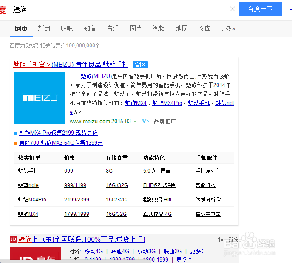292x263 pixels.
Task: Expand the dropdown arrow after www.meizu.com 2015-03
Action: [x=135, y=122]
